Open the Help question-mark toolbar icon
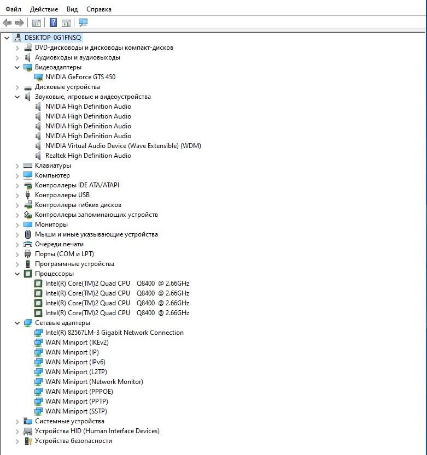 pos(53,22)
